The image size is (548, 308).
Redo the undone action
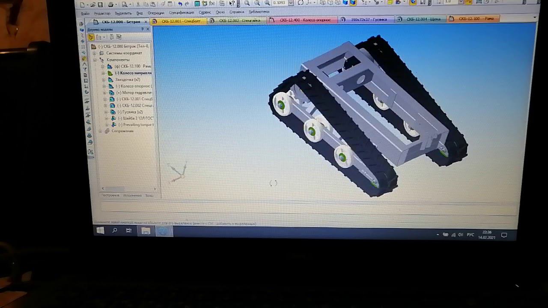[x=187, y=4]
